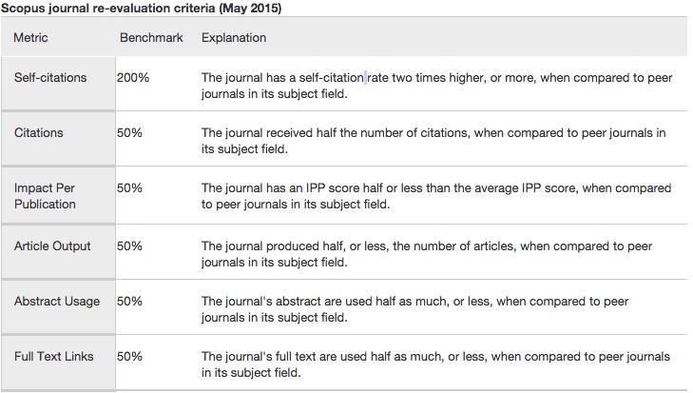Image resolution: width=693 pixels, height=393 pixels.
Task: Click the table title mentioning May 2015
Action: point(141,8)
